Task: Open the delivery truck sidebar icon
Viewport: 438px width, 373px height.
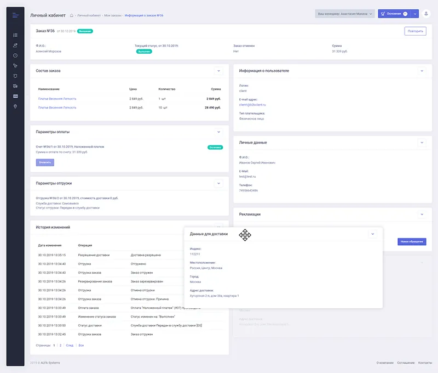Action: coord(15,86)
